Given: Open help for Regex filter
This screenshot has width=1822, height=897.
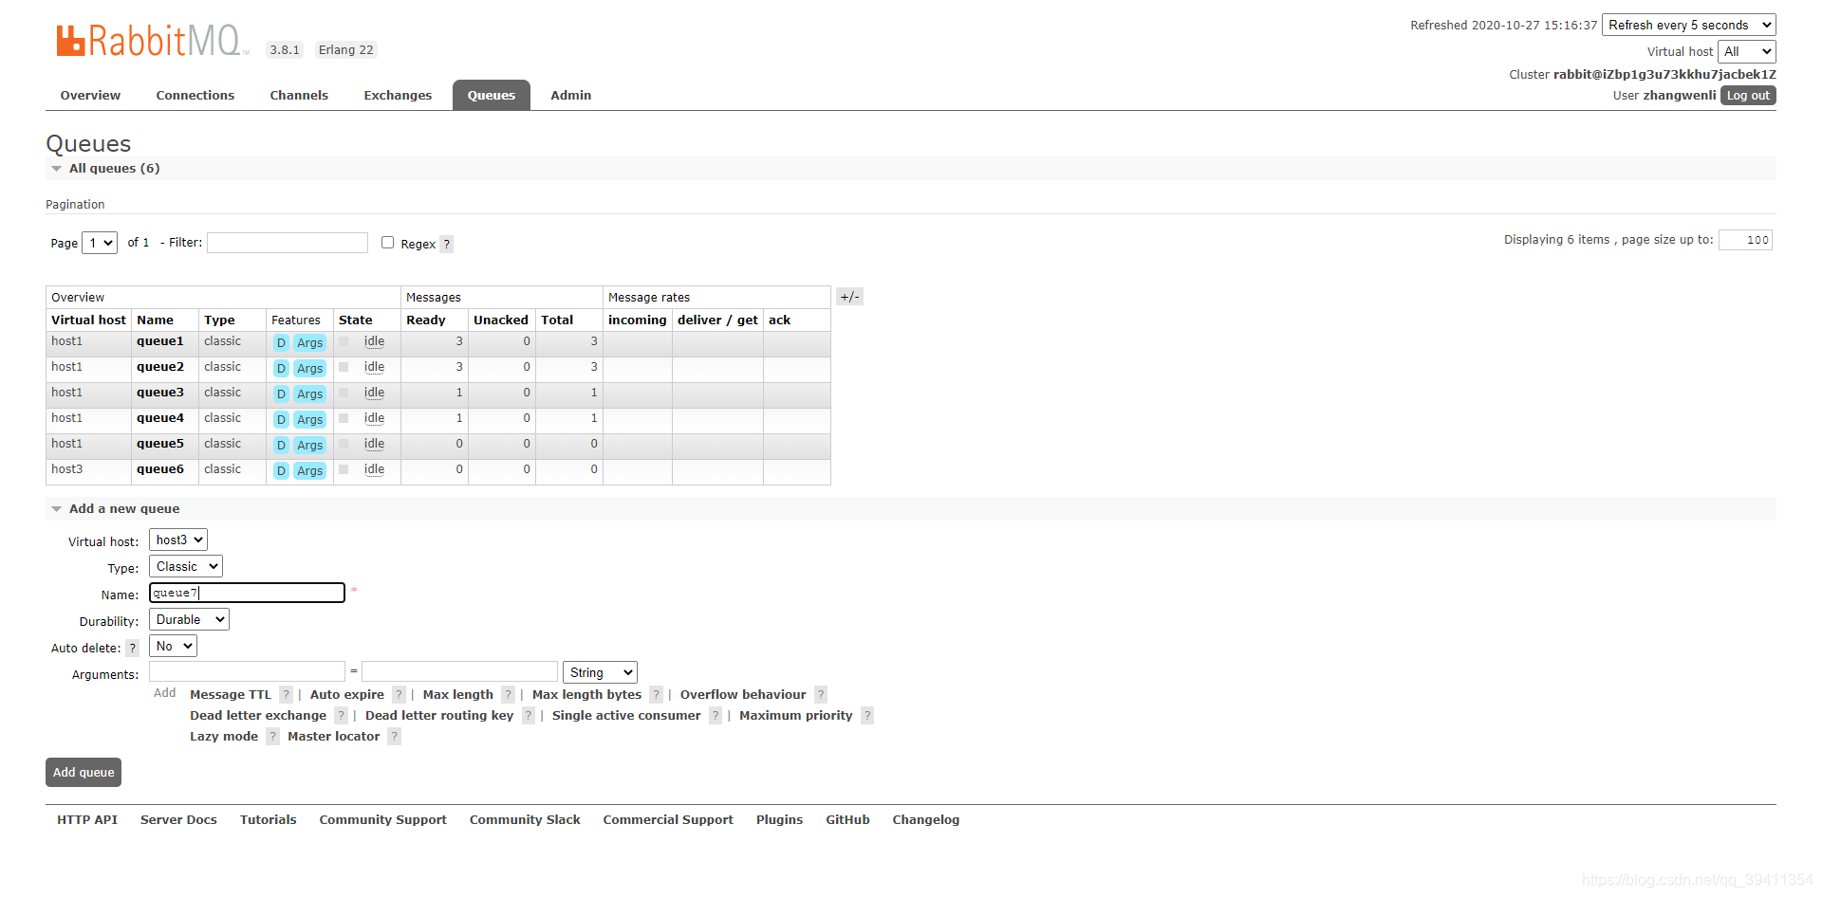Looking at the screenshot, I should 447,245.
